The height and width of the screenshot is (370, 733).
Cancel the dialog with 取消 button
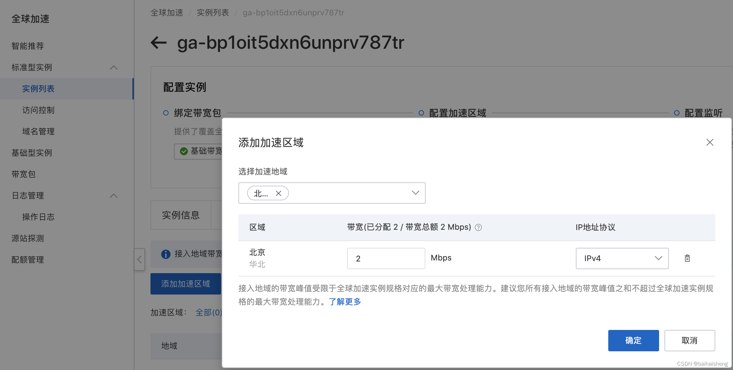690,340
